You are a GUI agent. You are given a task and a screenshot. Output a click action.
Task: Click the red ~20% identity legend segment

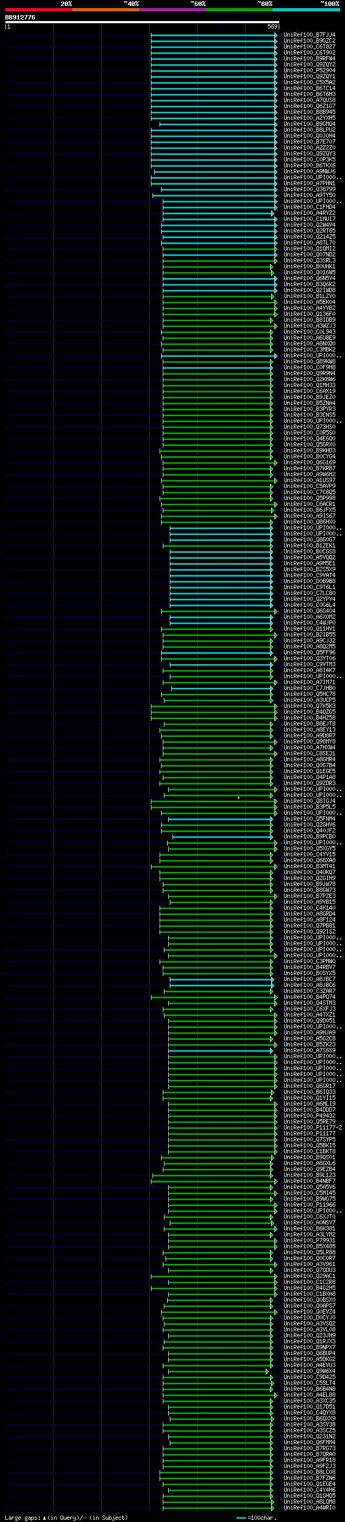(x=38, y=10)
